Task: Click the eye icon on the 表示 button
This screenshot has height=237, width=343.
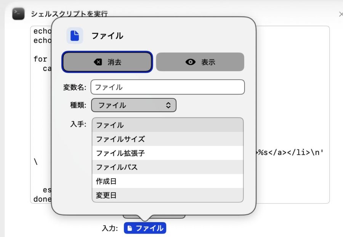Action: click(191, 62)
